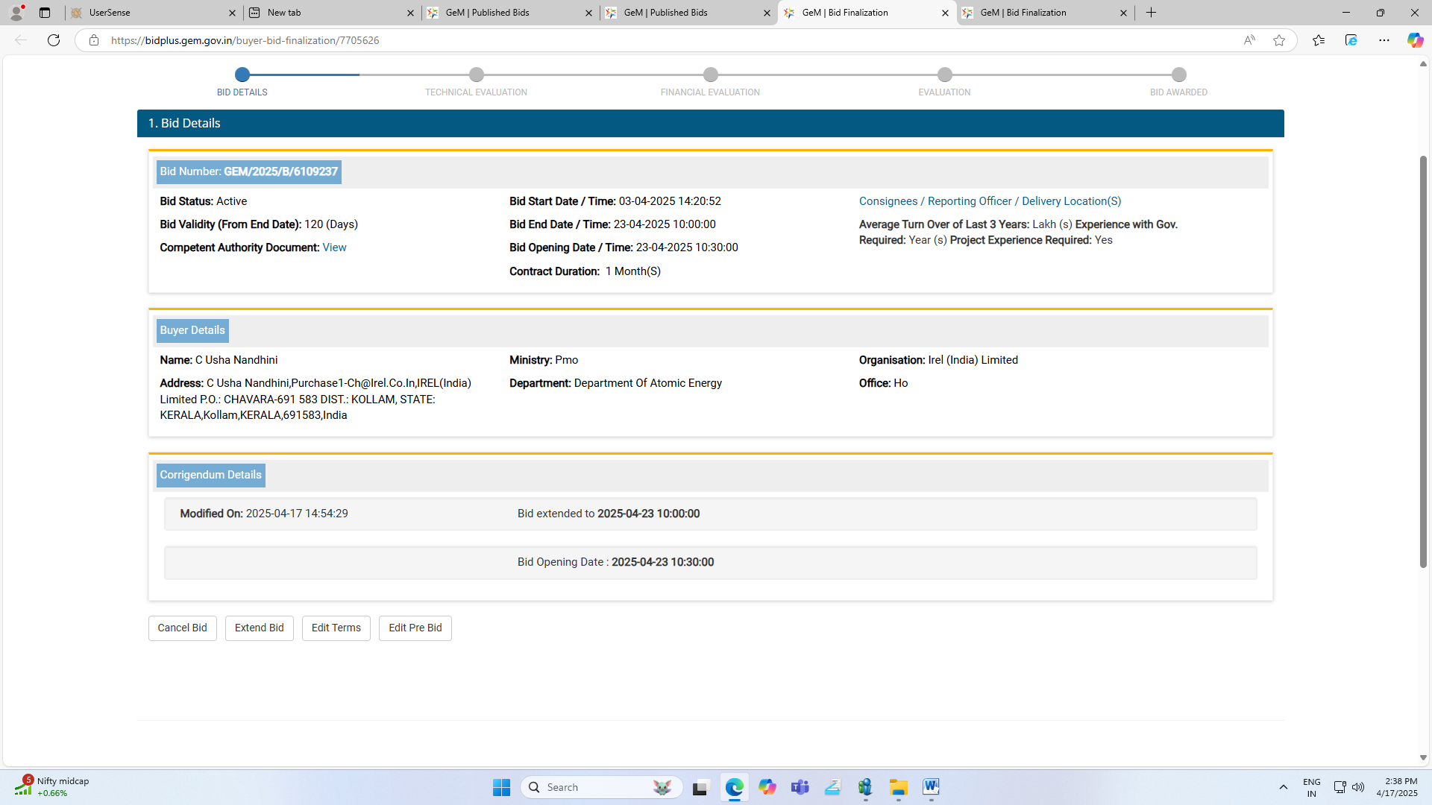
Task: Click the Buyer Details heading
Action: point(192,330)
